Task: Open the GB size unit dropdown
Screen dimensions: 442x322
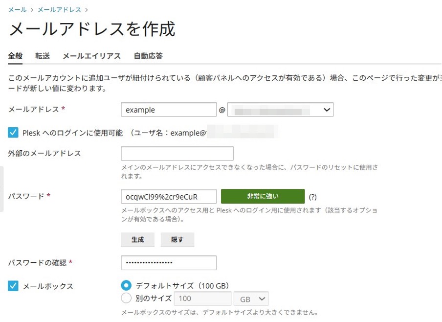Action: click(x=251, y=298)
